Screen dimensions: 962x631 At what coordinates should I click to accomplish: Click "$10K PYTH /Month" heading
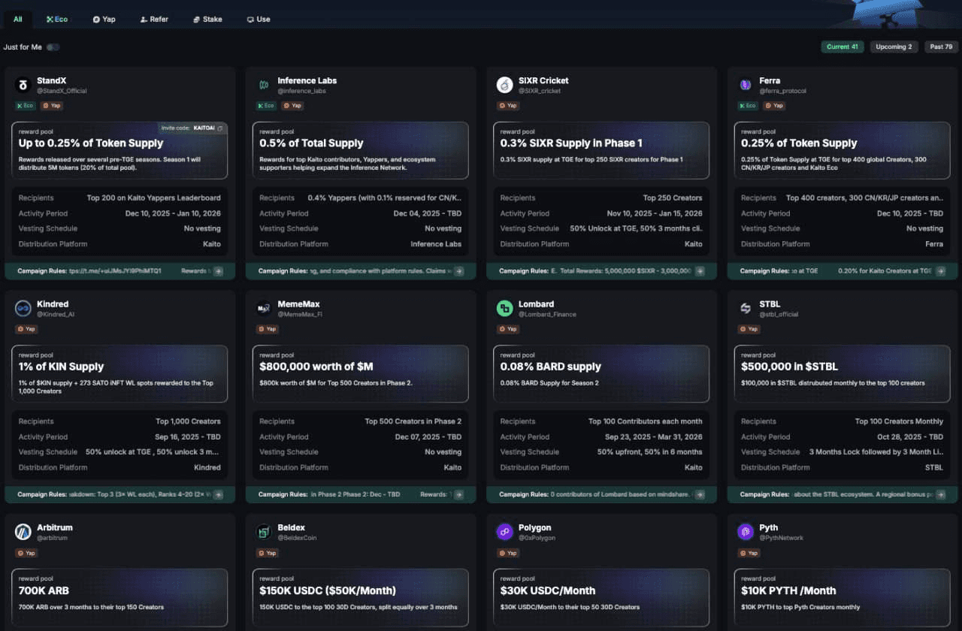point(788,590)
